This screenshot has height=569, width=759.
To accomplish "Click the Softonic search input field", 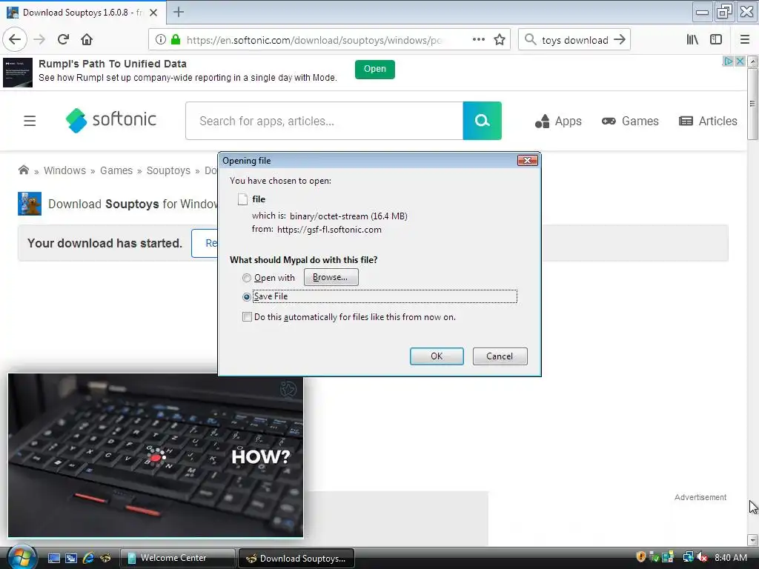I will [324, 121].
